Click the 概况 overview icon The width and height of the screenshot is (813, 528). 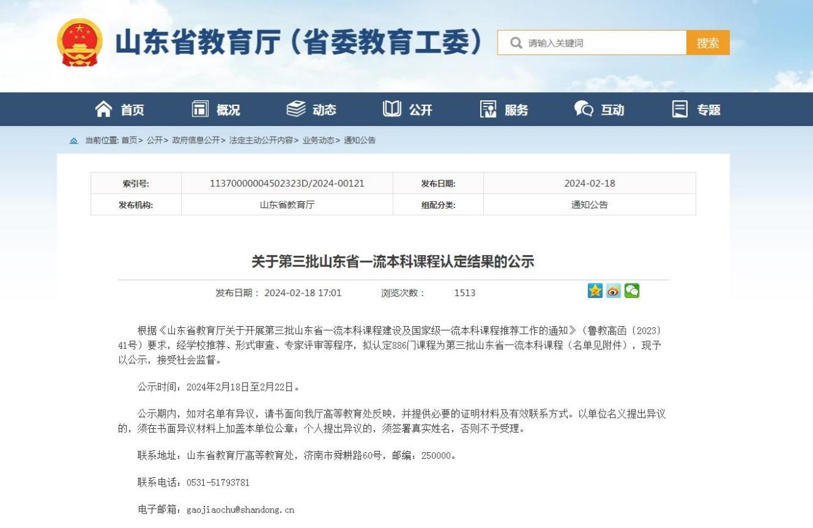200,109
